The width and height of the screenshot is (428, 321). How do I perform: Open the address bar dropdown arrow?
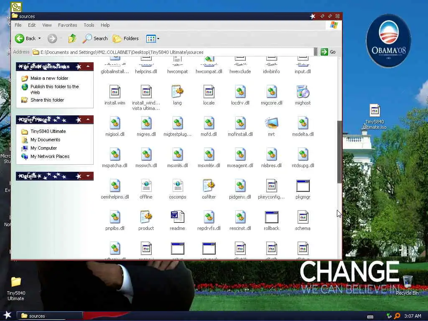click(316, 52)
